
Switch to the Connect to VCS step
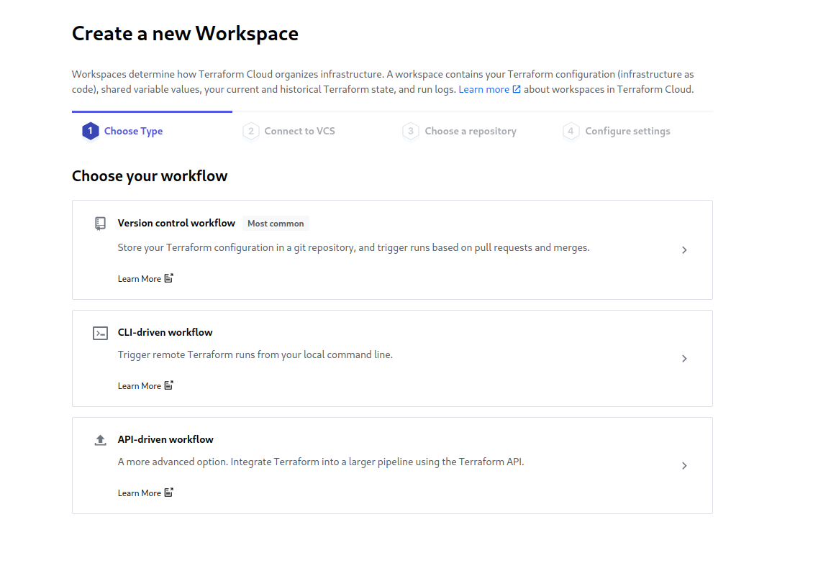[299, 131]
